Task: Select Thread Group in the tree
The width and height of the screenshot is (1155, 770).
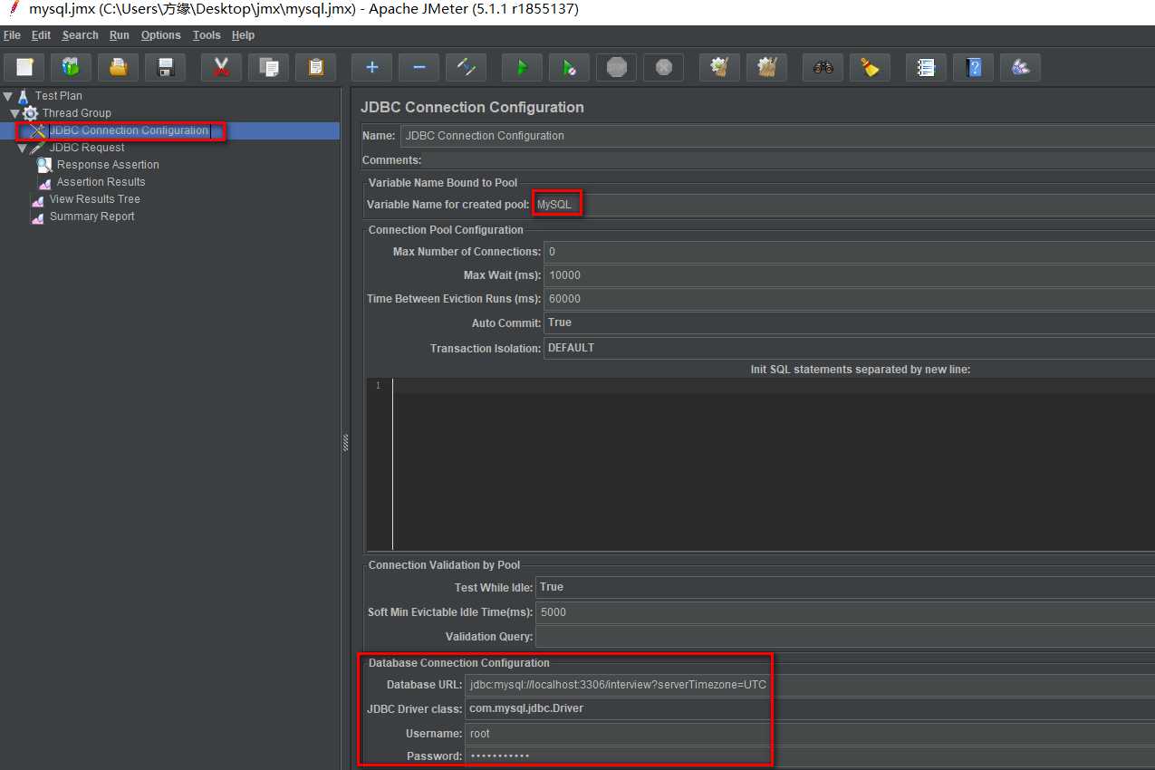Action: click(x=77, y=113)
